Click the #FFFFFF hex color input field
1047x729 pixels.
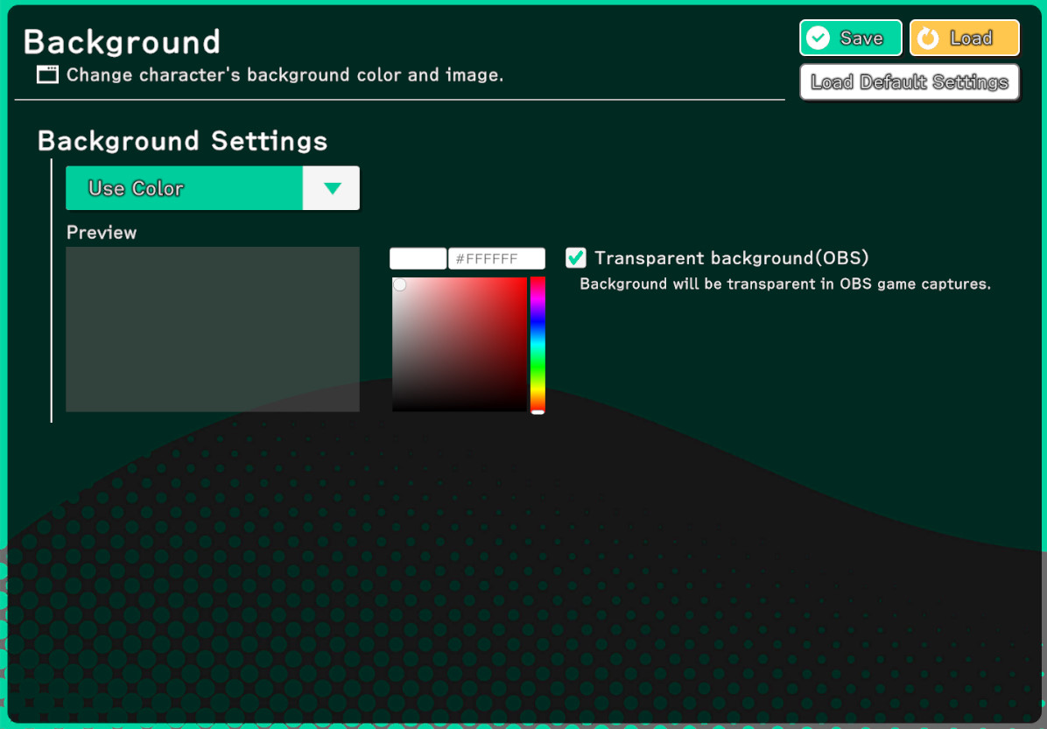(x=496, y=258)
